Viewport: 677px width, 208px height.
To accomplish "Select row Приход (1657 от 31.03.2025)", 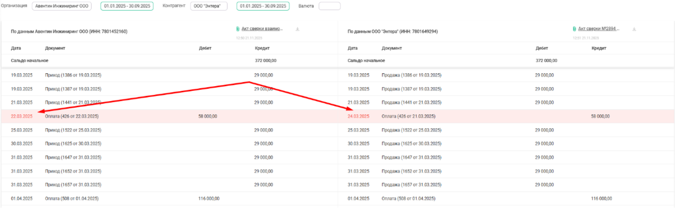I will tap(169, 185).
